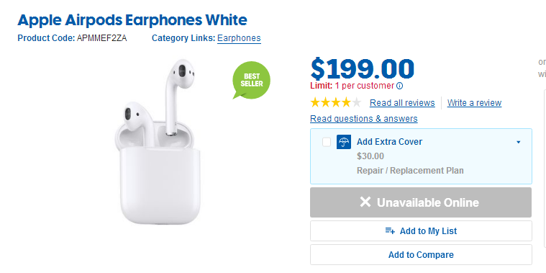The image size is (546, 273).
Task: Open Read all reviews link
Action: [x=402, y=103]
